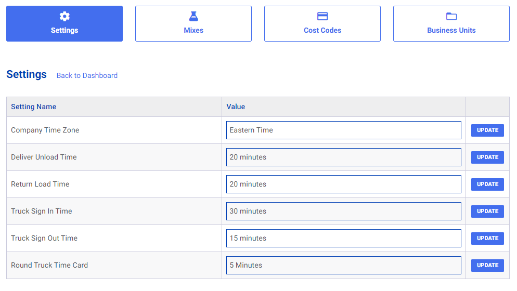Click the Settings gear icon

point(64,16)
